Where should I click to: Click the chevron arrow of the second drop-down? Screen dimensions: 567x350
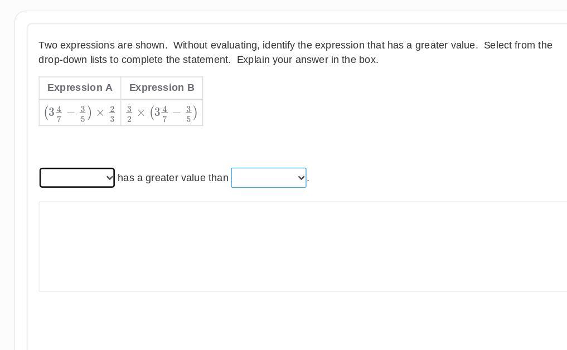(301, 178)
